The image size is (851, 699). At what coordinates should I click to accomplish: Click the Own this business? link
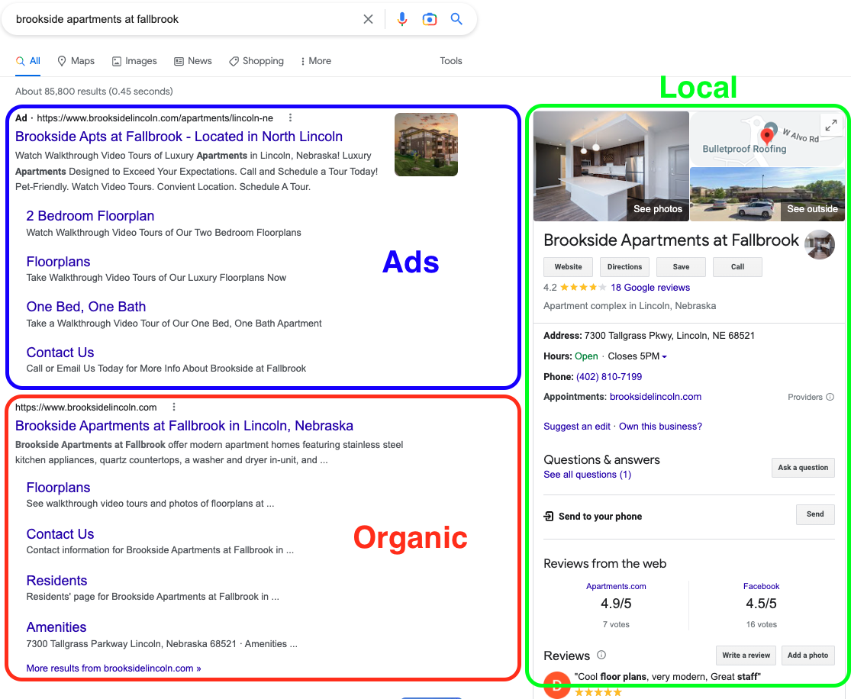pos(660,427)
